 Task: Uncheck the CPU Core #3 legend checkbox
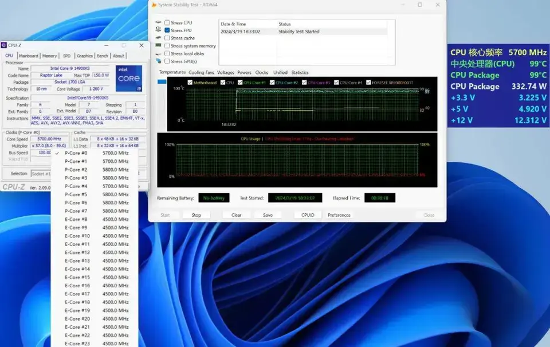(304, 83)
